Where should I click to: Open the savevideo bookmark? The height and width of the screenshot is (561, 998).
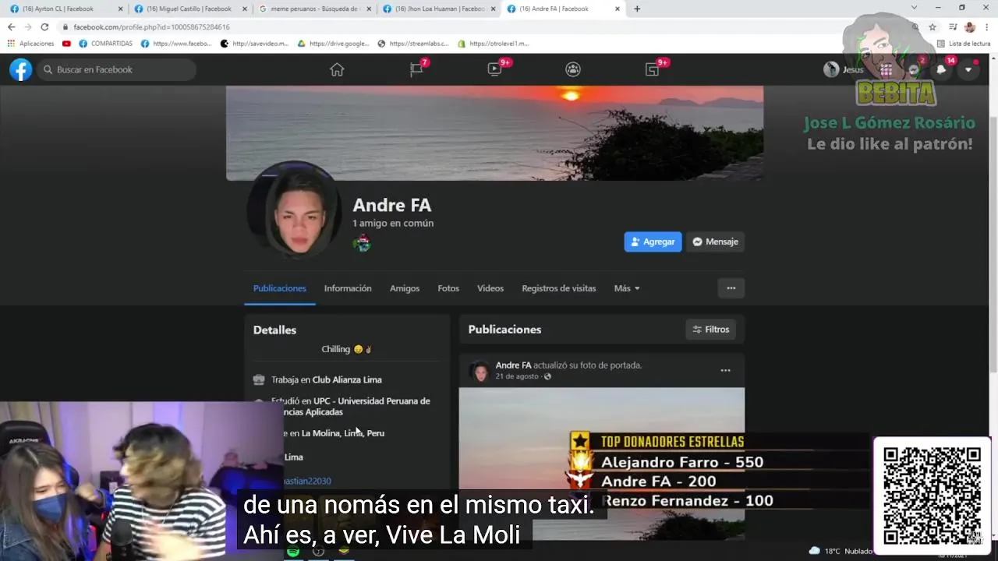254,44
